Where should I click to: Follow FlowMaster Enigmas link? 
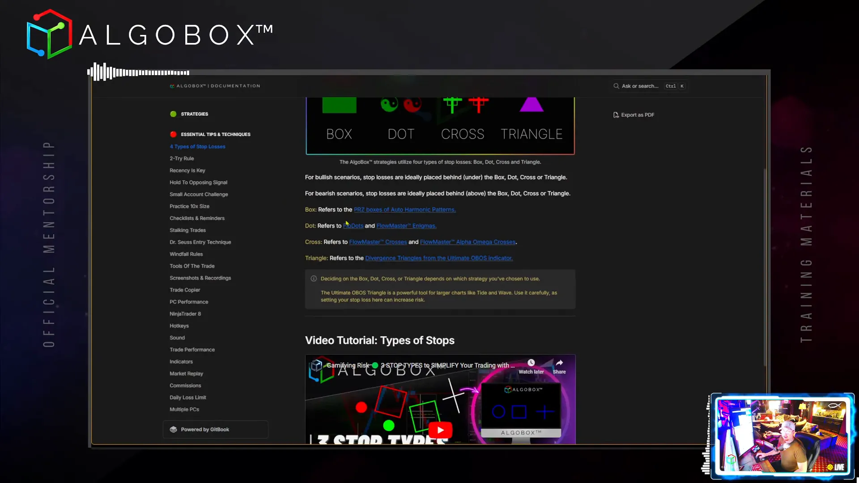406,226
